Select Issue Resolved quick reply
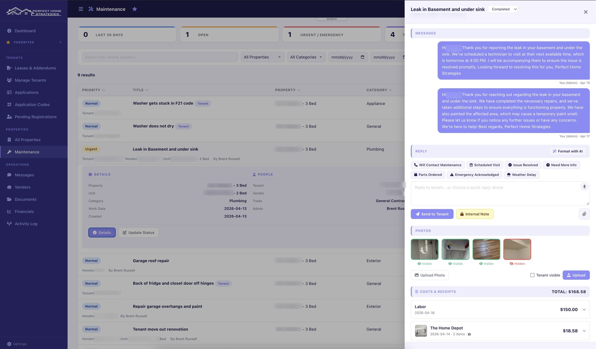This screenshot has width=596, height=349. [523, 165]
